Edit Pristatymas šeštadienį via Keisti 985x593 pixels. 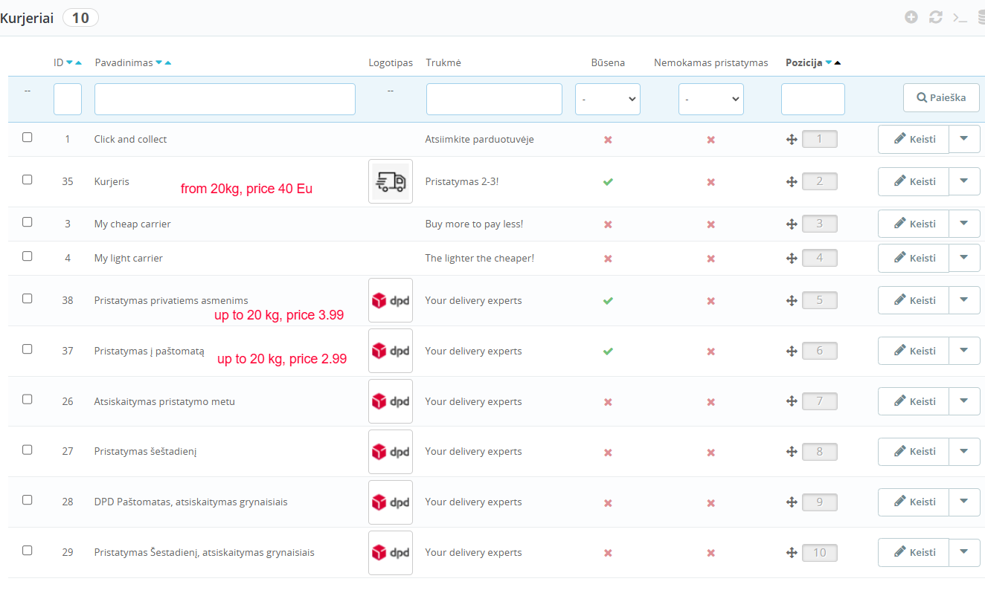click(914, 451)
